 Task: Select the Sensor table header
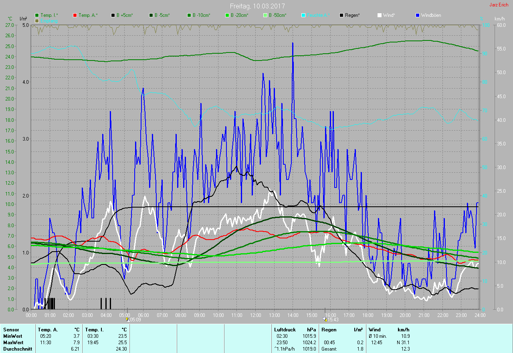(x=11, y=330)
